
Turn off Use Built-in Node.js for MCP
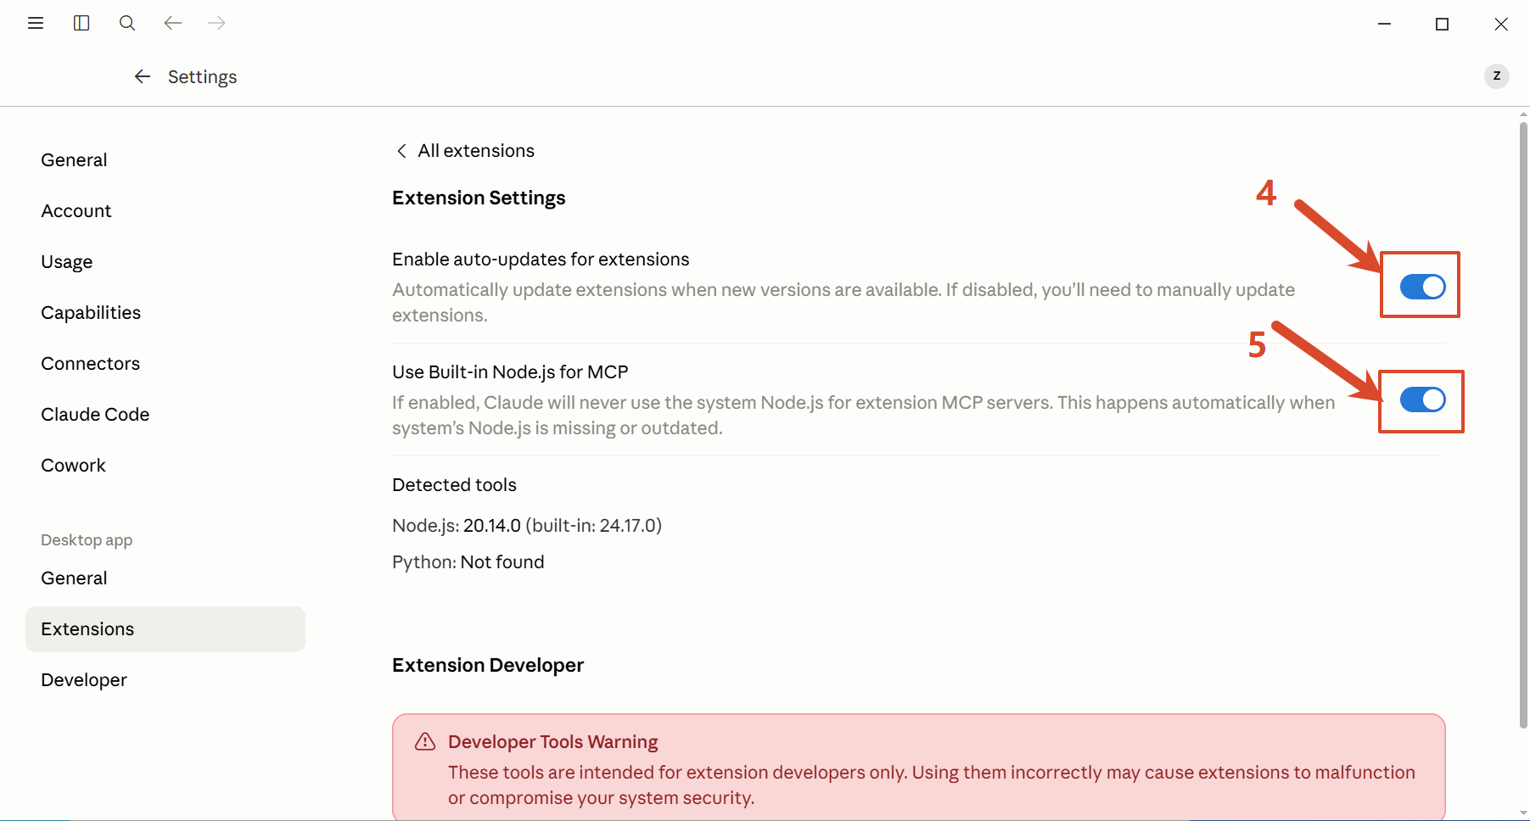pos(1422,399)
